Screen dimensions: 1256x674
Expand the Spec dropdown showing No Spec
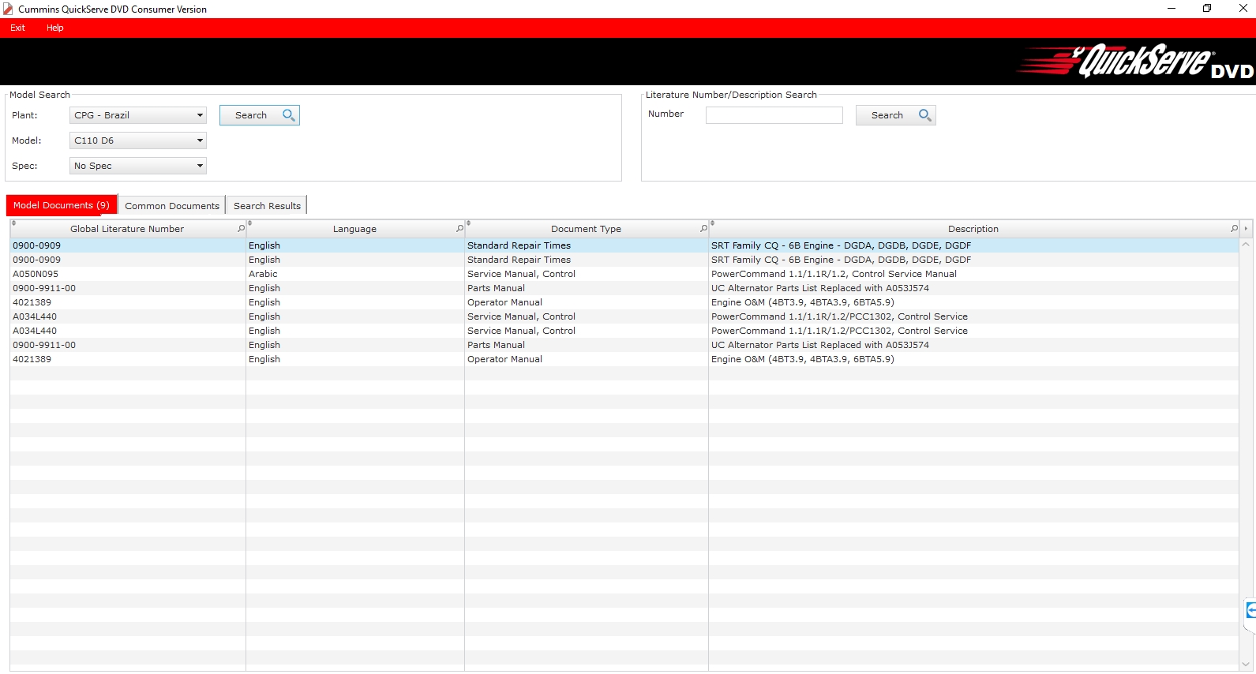pos(200,166)
